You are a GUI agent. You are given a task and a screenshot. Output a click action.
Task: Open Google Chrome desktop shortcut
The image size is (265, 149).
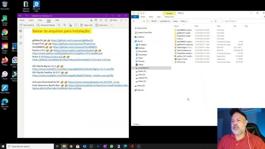(5, 34)
